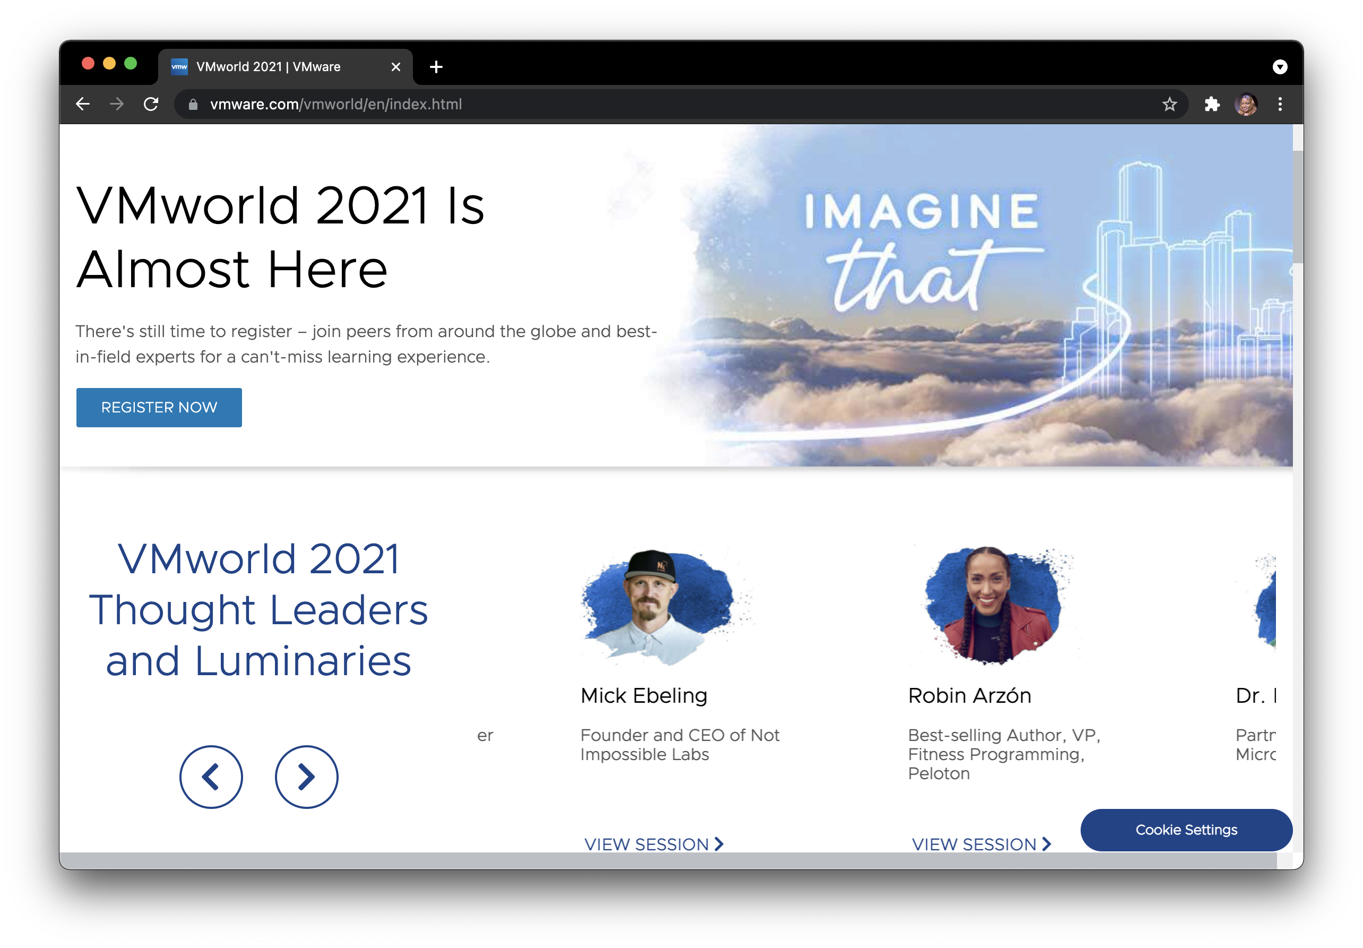Show previous speaker with left arrow
This screenshot has width=1363, height=948.
[x=211, y=777]
